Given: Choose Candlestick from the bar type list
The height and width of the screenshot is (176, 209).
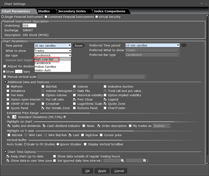Looking at the screenshot, I should 53,63.
